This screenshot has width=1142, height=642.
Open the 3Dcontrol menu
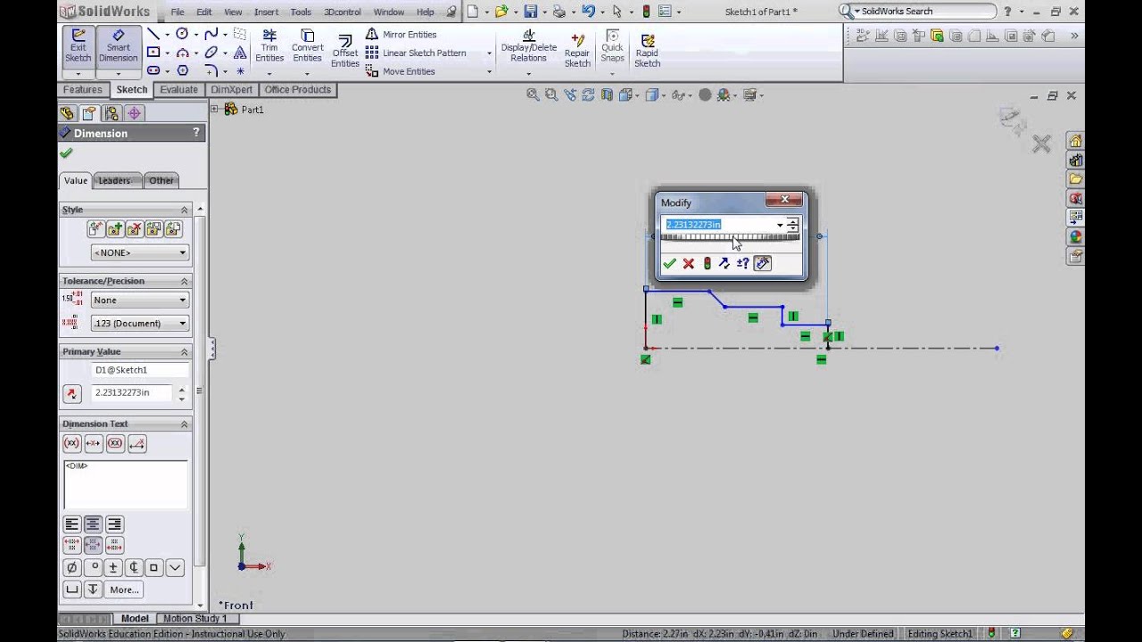point(342,12)
